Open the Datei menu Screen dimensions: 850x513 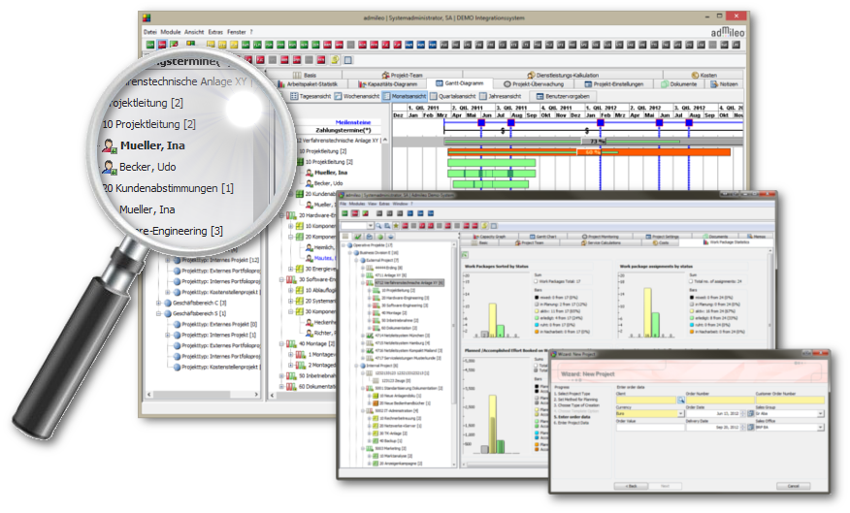(149, 32)
